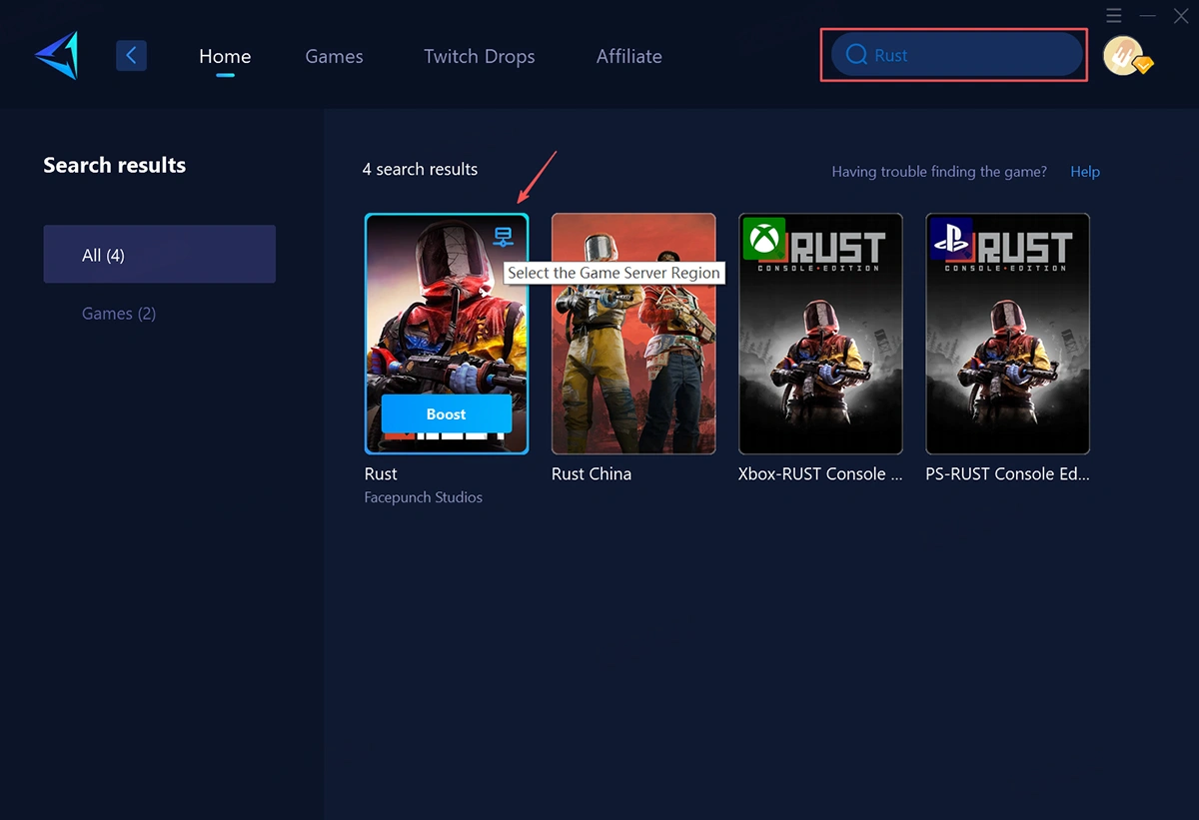This screenshot has height=820, width=1199.
Task: Select the All (4) results filter
Action: [x=103, y=255]
